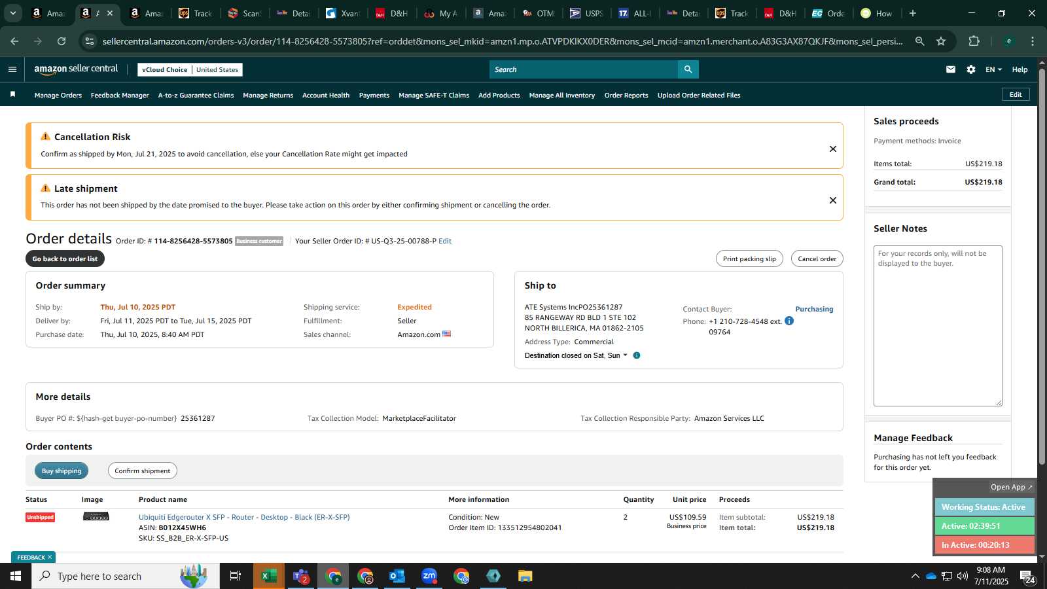
Task: Open Manage All Inventory
Action: (562, 95)
